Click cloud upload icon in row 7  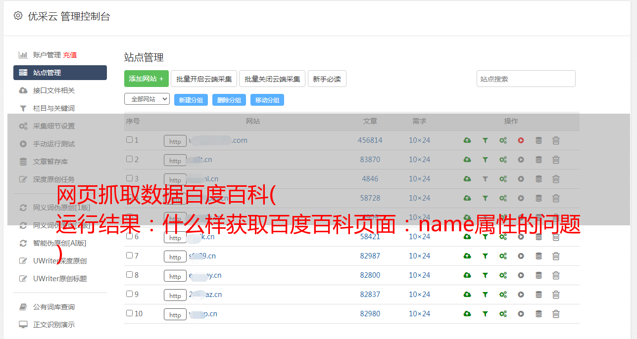(467, 256)
